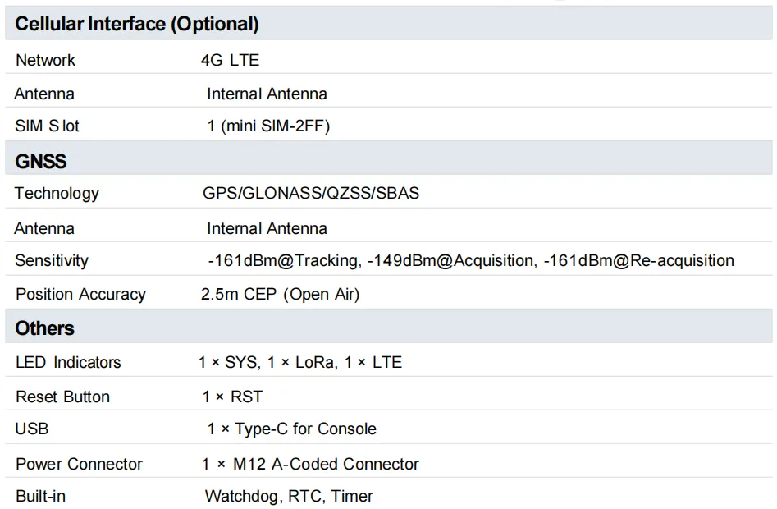Select the 4G LTE network value
The height and width of the screenshot is (509, 777).
pyautogui.click(x=230, y=60)
